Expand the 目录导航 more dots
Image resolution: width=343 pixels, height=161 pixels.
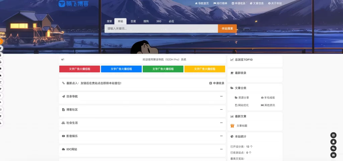pos(221,96)
